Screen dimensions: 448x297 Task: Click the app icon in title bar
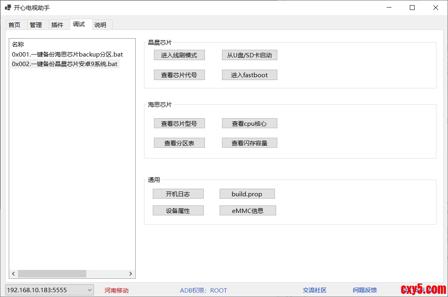pyautogui.click(x=8, y=8)
